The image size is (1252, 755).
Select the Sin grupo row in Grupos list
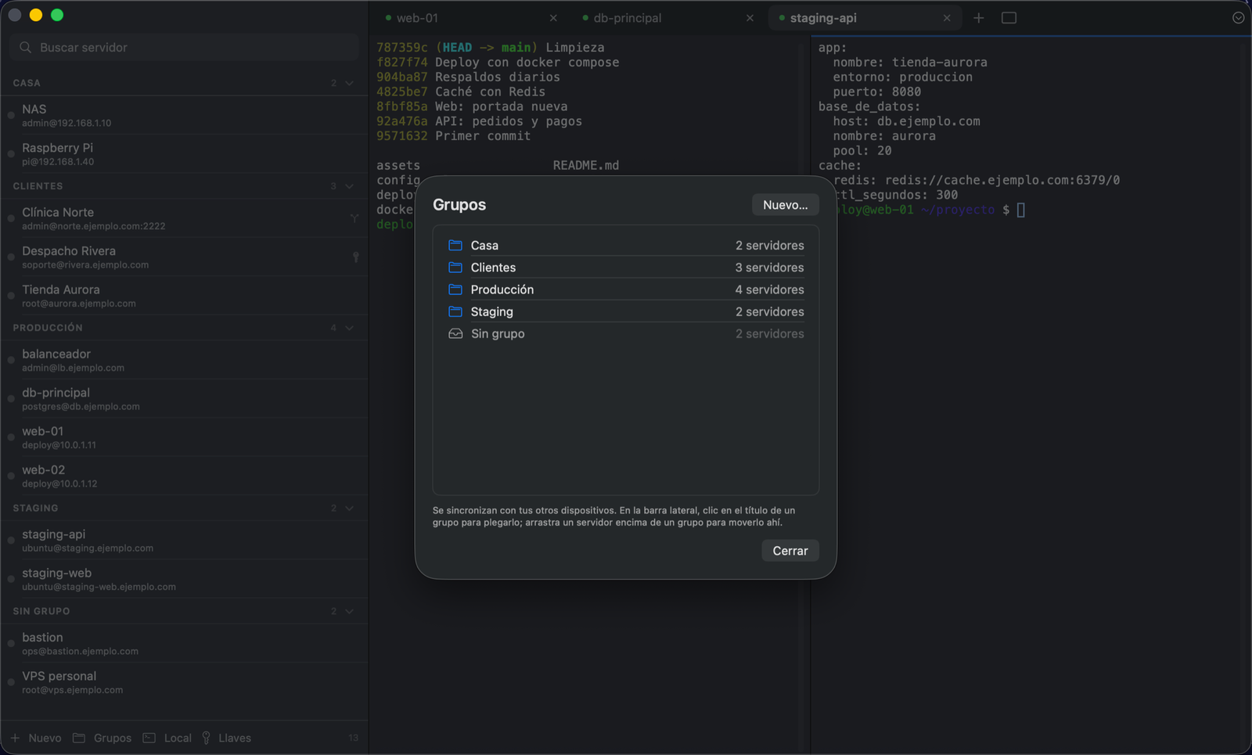point(626,333)
